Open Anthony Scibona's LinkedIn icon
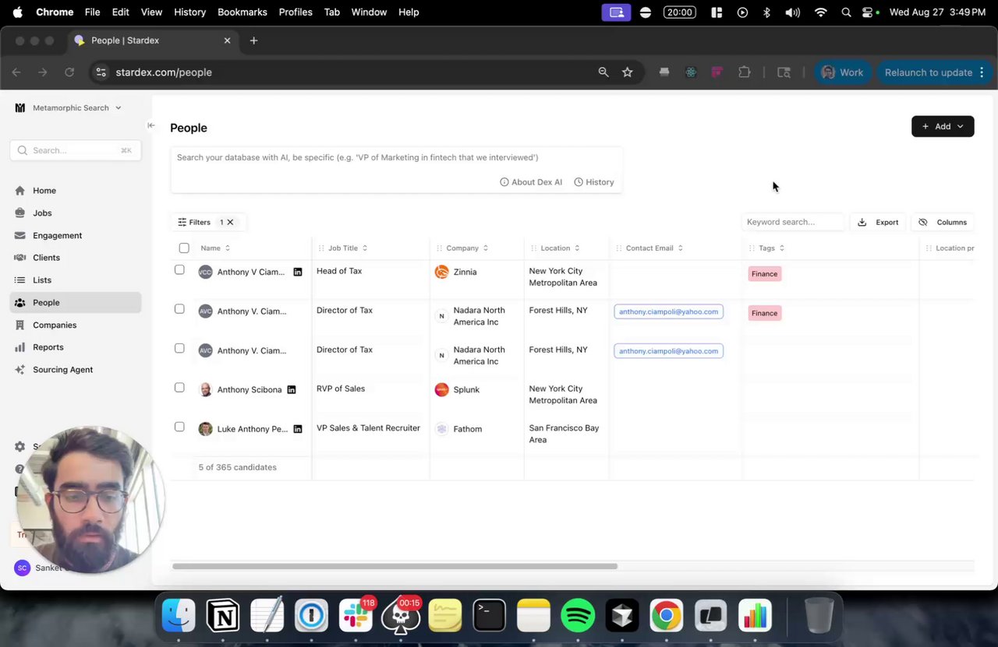This screenshot has width=998, height=647. [292, 389]
